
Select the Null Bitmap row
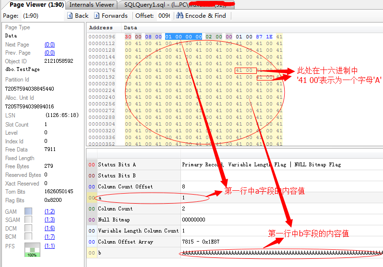click(x=235, y=220)
